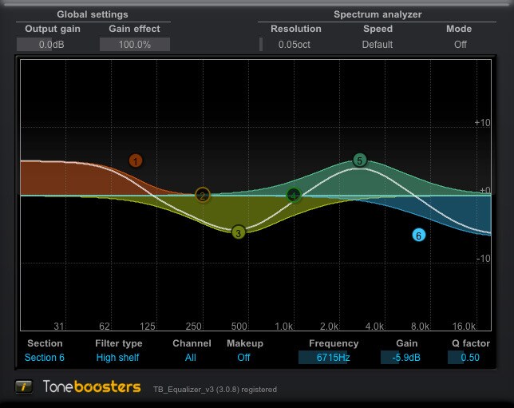514x408 pixels.
Task: Open the info 'i' button
Action: coord(24,386)
